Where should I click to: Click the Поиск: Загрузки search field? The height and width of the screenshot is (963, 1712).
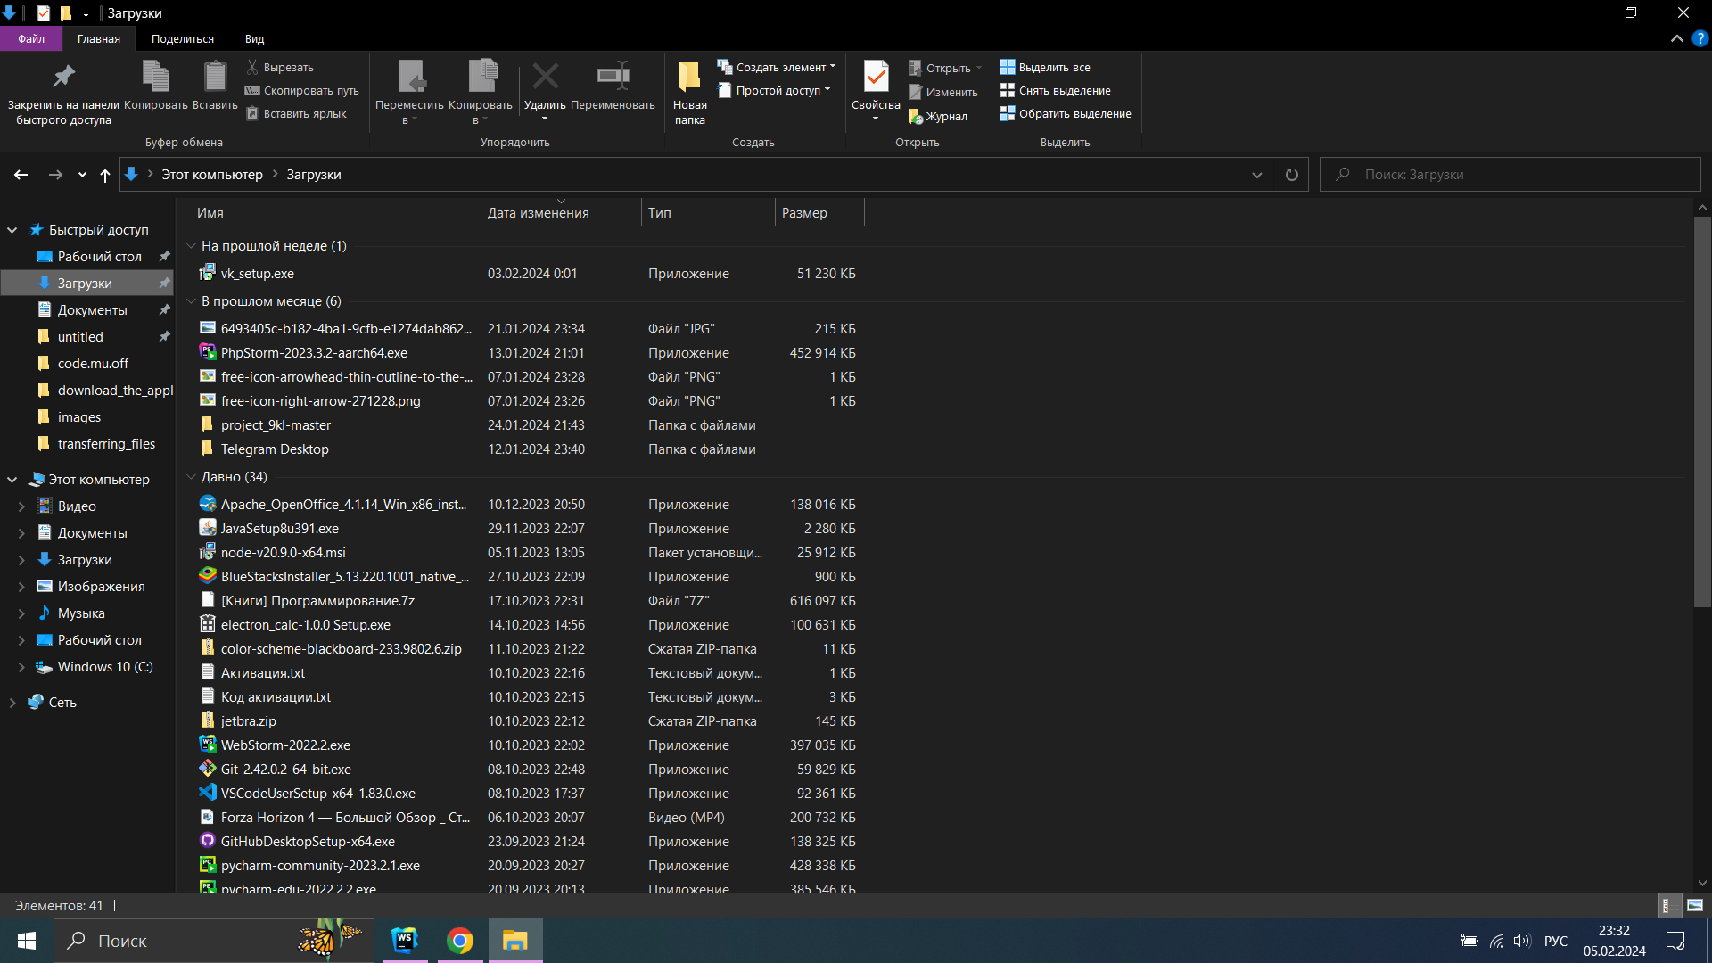pos(1510,175)
